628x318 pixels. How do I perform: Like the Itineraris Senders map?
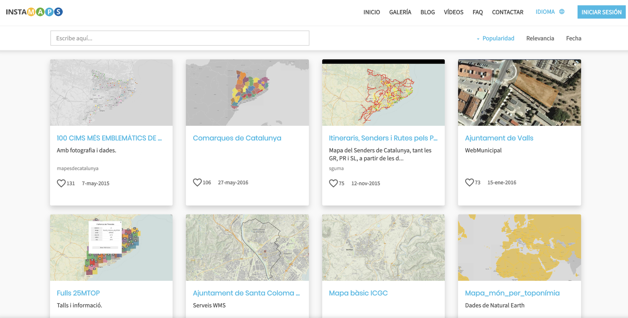[333, 183]
